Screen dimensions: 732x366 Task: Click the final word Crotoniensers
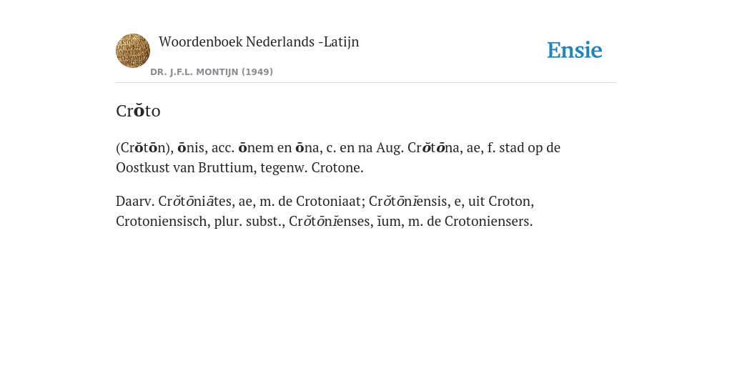[x=488, y=222]
